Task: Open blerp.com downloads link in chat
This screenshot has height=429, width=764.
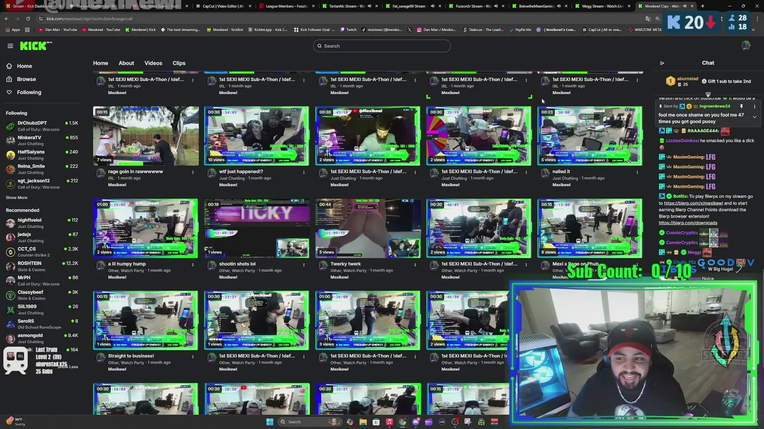Action: [x=688, y=223]
